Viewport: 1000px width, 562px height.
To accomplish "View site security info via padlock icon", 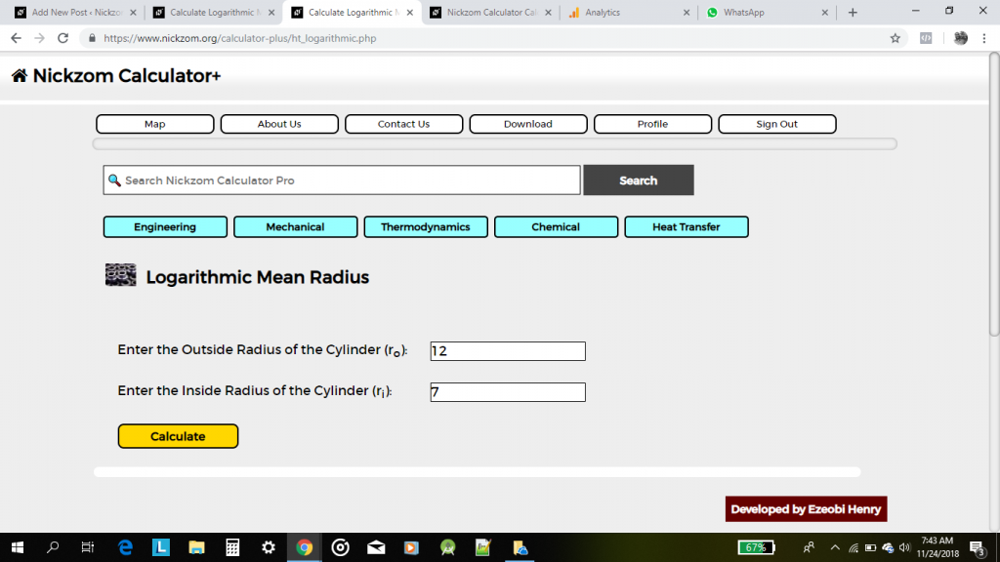I will (92, 38).
